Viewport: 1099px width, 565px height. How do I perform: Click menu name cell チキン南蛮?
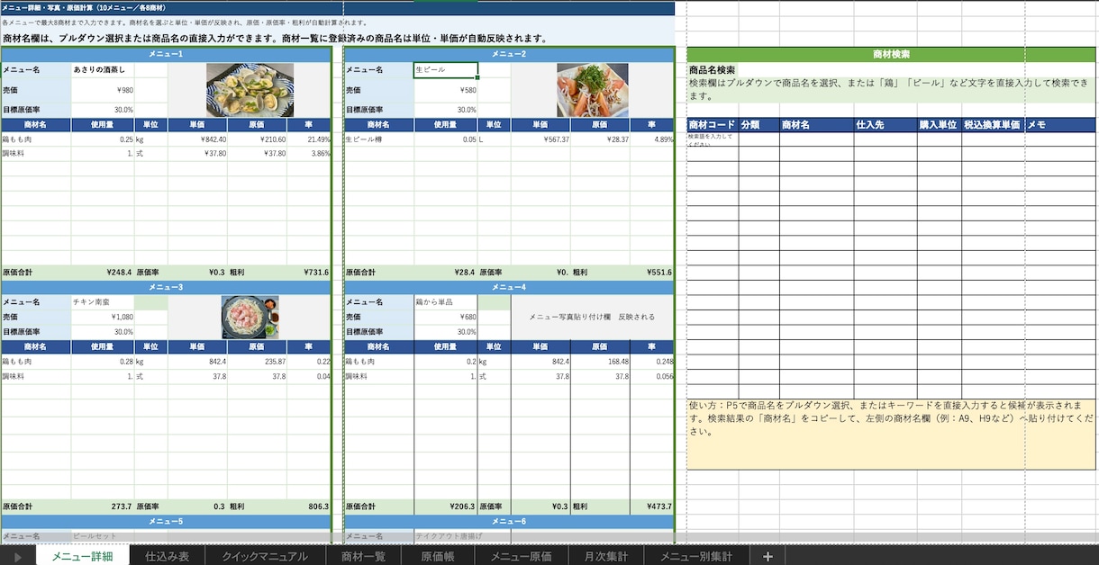point(103,302)
